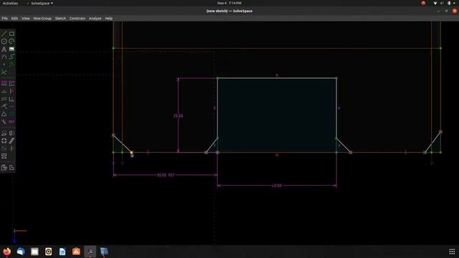
Task: Open the New Group menu
Action: click(42, 19)
